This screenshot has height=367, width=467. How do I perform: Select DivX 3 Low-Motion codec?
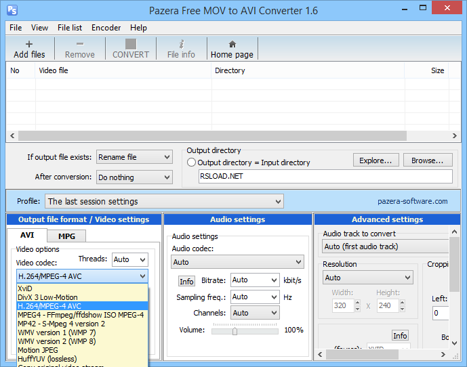82,297
